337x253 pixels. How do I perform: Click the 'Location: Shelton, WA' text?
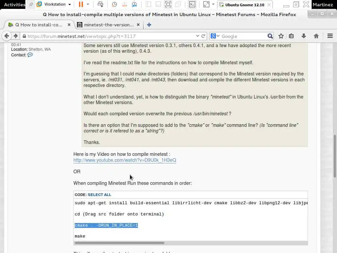click(x=31, y=49)
